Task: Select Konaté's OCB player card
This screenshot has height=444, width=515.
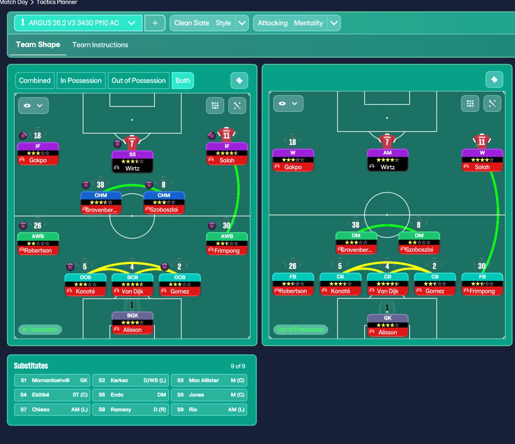Action: click(x=85, y=285)
